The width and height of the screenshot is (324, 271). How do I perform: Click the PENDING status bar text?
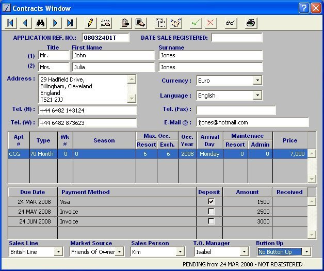tap(242, 264)
